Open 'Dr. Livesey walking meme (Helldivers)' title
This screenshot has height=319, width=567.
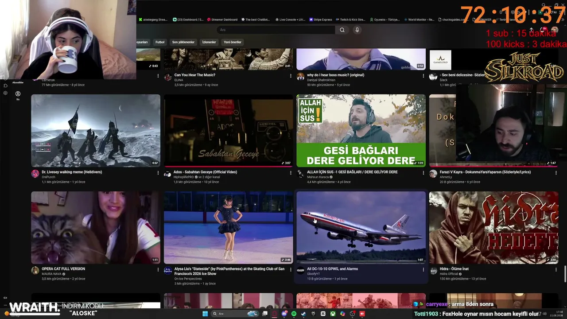click(72, 172)
